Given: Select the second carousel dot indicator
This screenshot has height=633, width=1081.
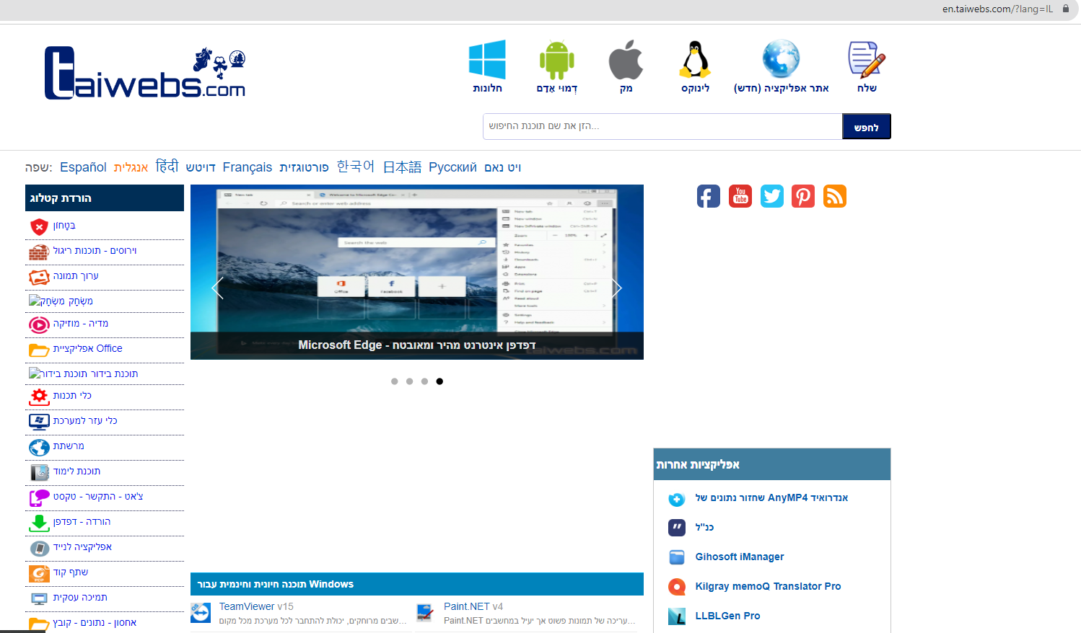Looking at the screenshot, I should 410,381.
